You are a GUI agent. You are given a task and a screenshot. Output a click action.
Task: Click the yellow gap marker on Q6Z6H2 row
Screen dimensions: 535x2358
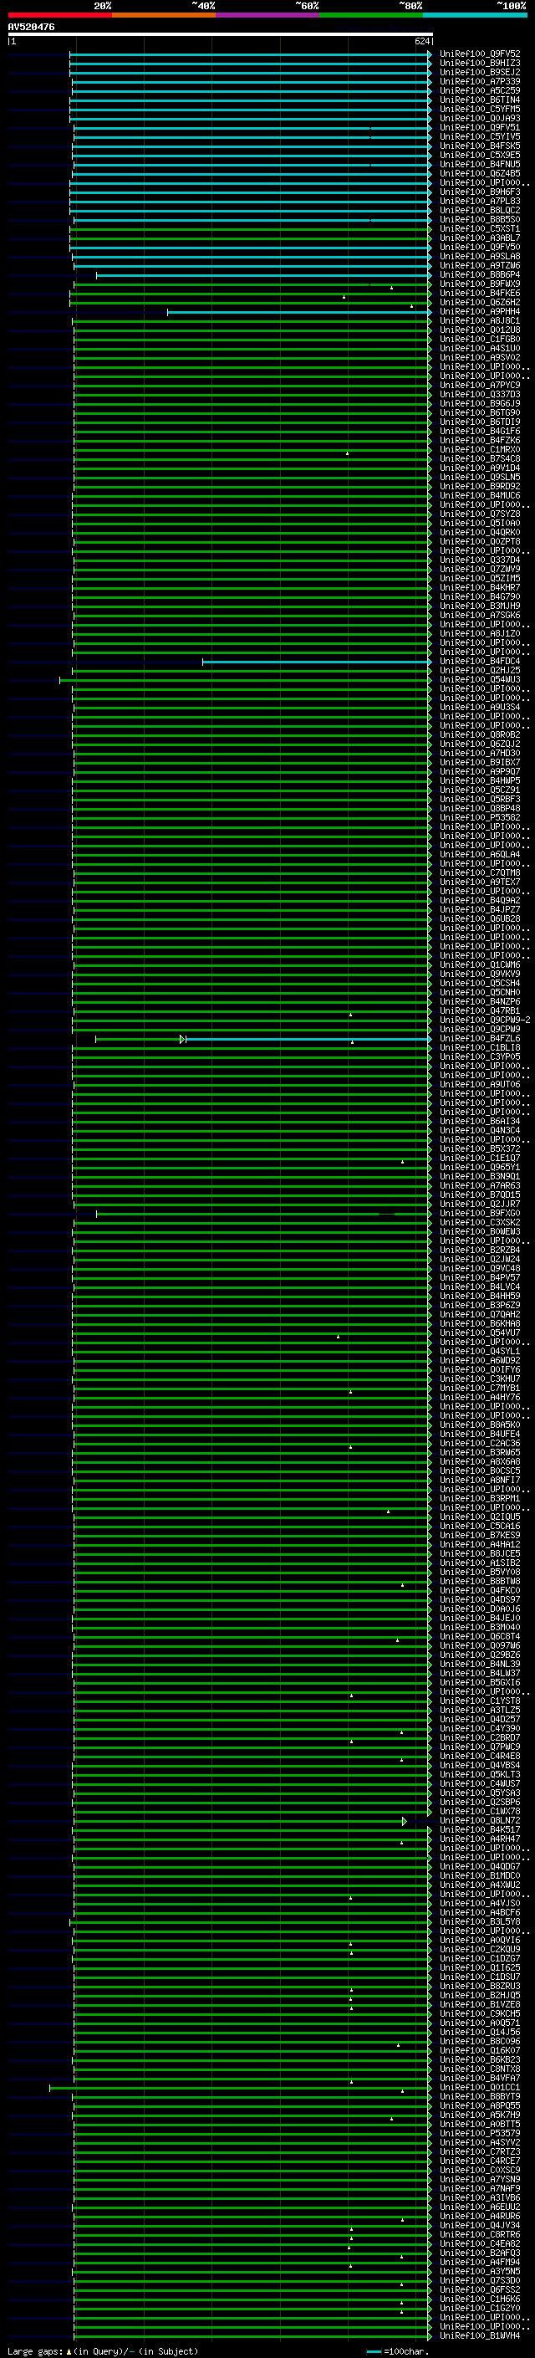[411, 306]
